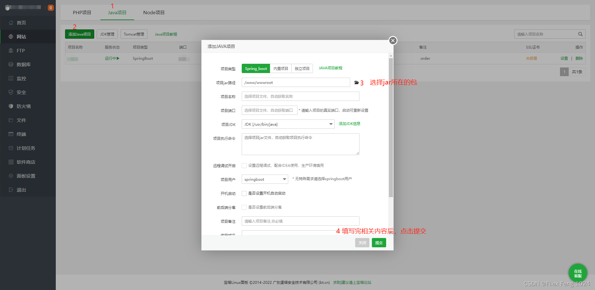Click the 设置 link in the order row
The width and height of the screenshot is (595, 290).
click(x=564, y=58)
